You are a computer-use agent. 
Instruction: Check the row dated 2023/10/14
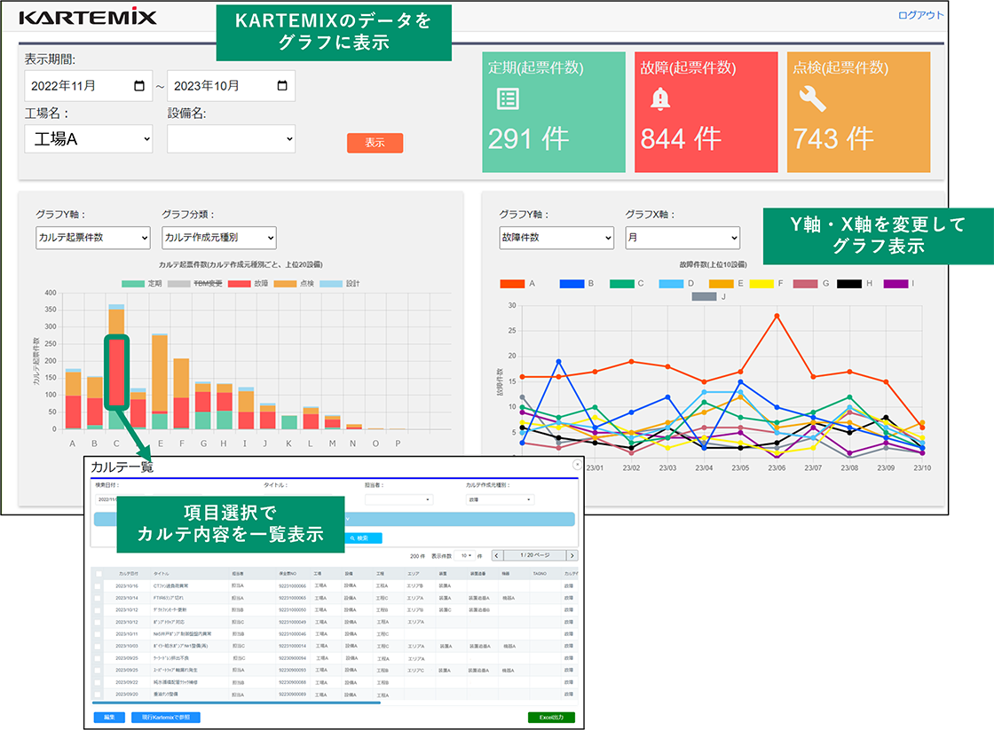[98, 598]
